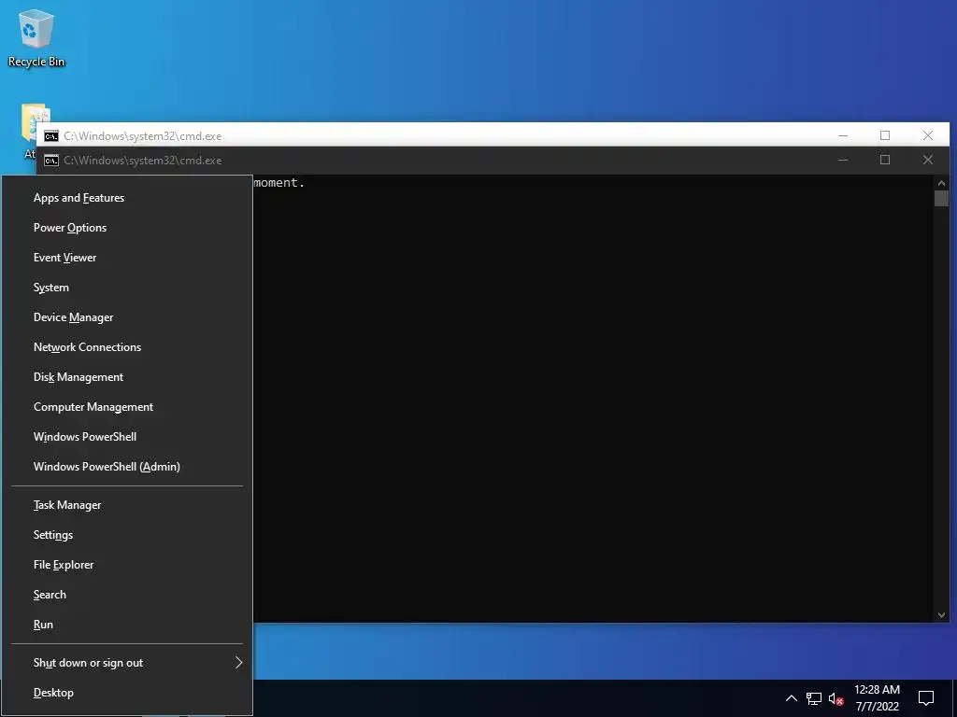
Task: Open Device Manager
Action: coord(127,317)
